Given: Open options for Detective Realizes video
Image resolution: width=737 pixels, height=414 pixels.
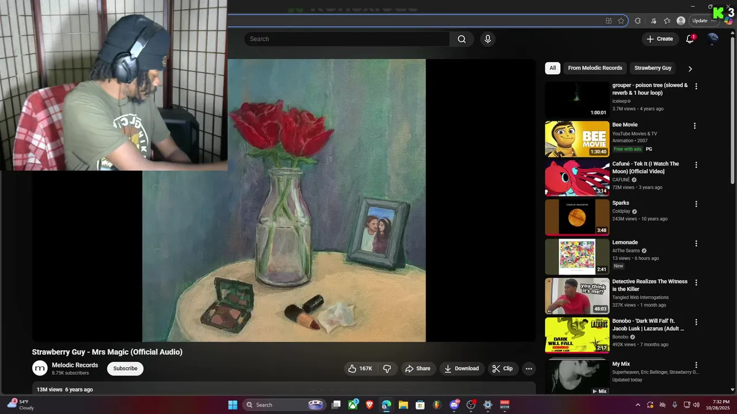Looking at the screenshot, I should (696, 282).
